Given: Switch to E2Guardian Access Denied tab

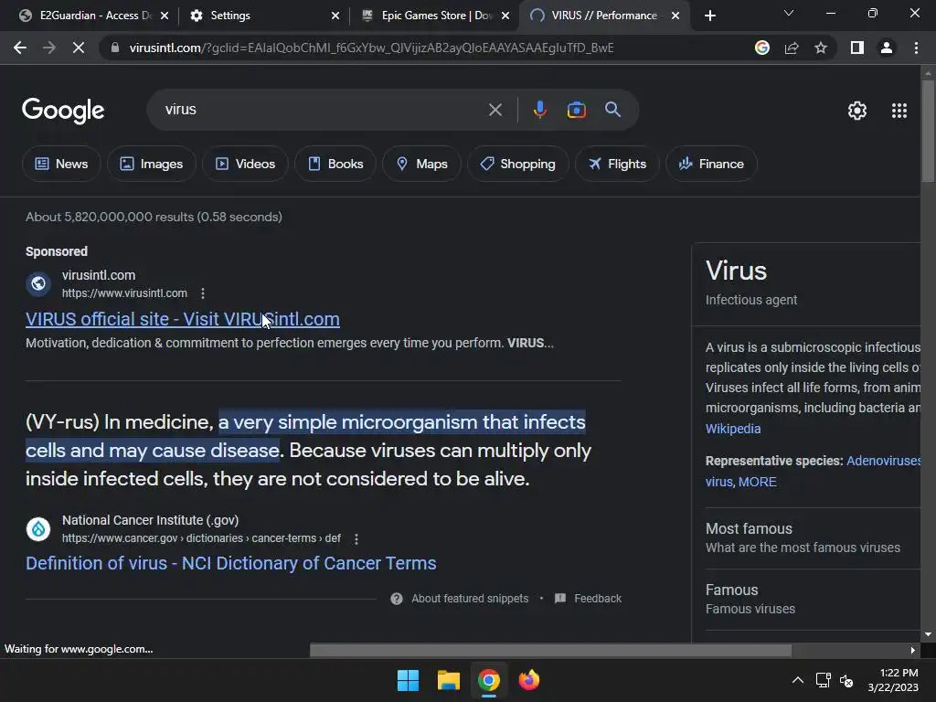Looking at the screenshot, I should pos(87,16).
